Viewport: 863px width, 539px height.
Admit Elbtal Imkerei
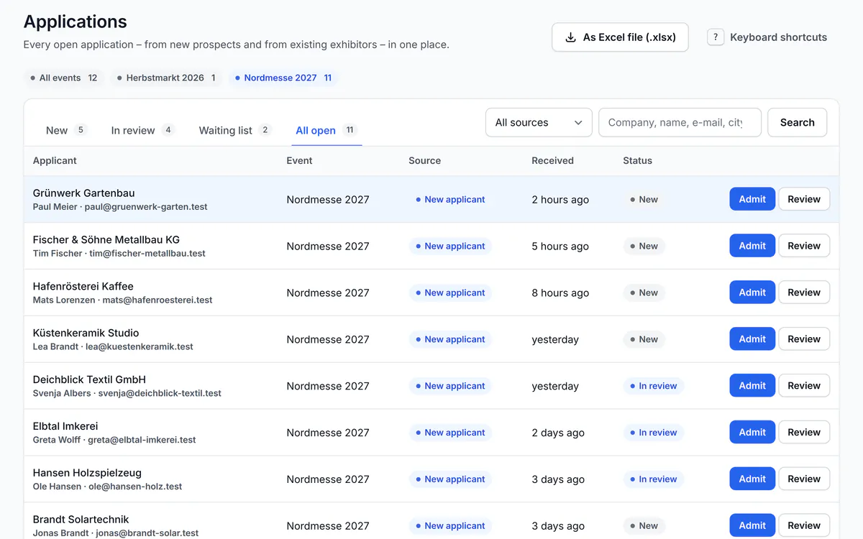pyautogui.click(x=752, y=433)
